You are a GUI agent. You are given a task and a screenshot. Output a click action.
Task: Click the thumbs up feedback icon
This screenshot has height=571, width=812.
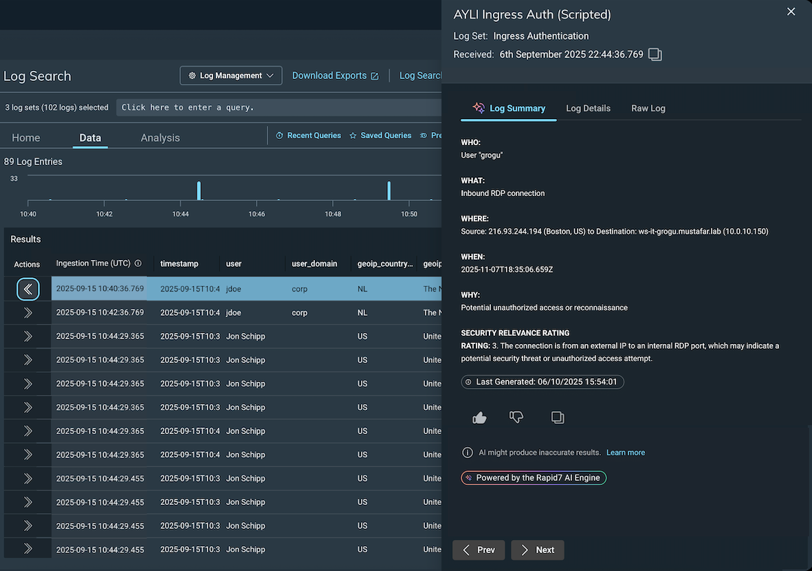click(x=479, y=418)
